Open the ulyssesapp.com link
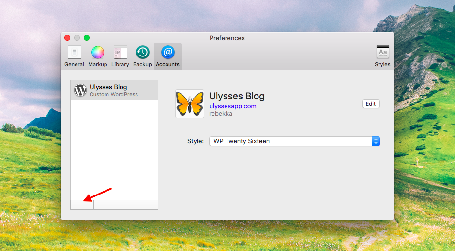The width and height of the screenshot is (455, 251). pos(233,106)
